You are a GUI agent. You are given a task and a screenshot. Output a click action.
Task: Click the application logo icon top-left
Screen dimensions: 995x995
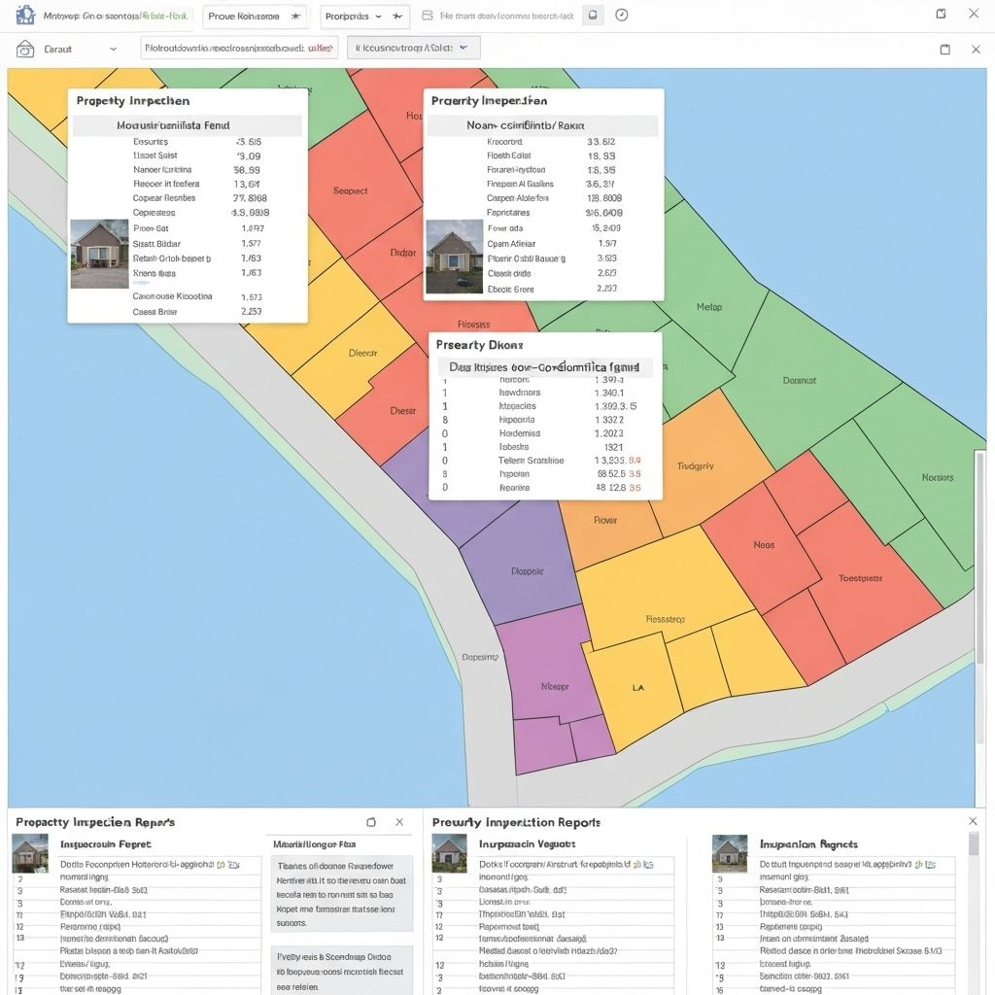23,16
